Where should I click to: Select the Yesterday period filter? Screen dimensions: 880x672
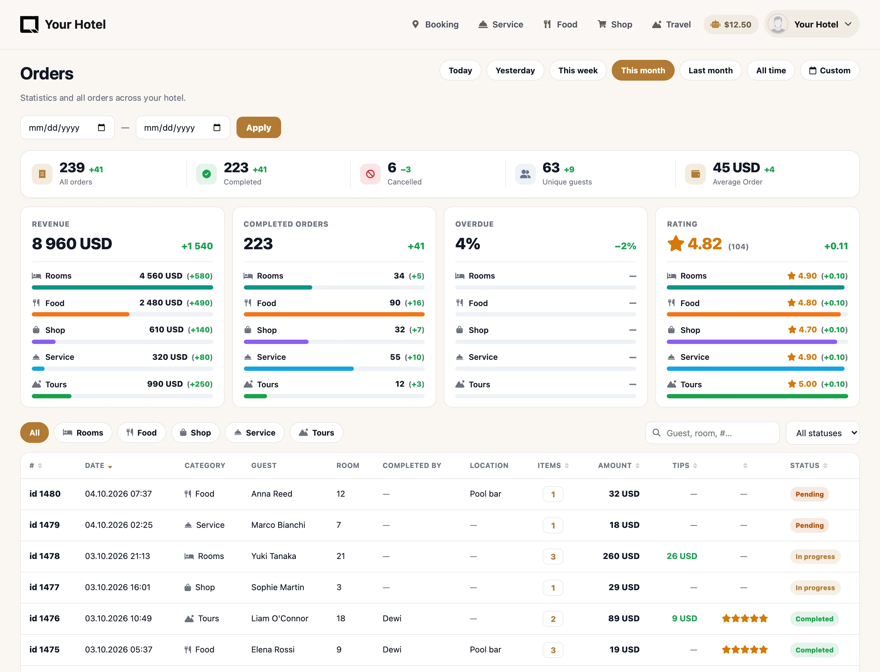tap(515, 70)
